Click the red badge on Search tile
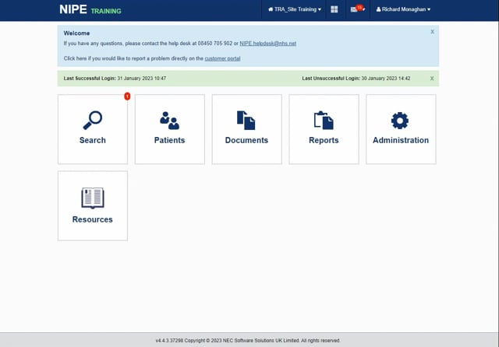 click(127, 96)
